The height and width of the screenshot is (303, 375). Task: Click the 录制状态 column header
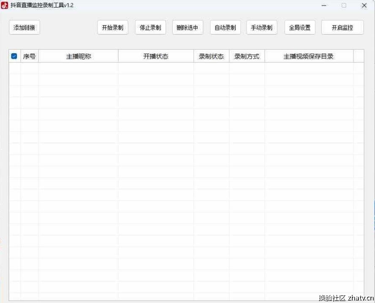coord(212,57)
